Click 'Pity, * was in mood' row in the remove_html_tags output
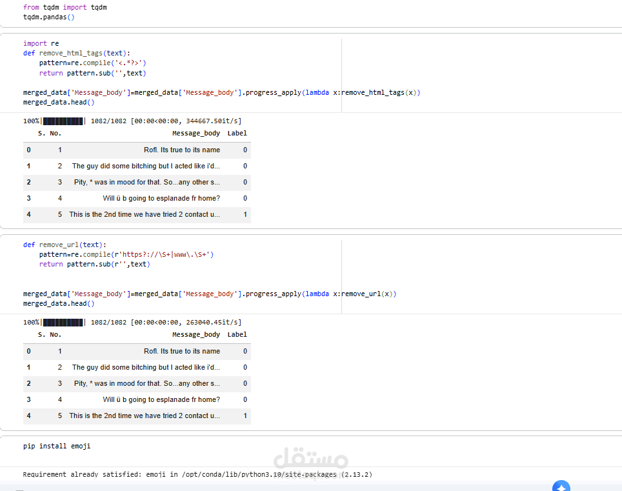Viewport: 622px width, 491px height. pyautogui.click(x=137, y=182)
